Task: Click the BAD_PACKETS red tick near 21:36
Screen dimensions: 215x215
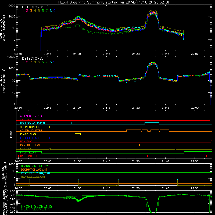Action: pos(148,156)
